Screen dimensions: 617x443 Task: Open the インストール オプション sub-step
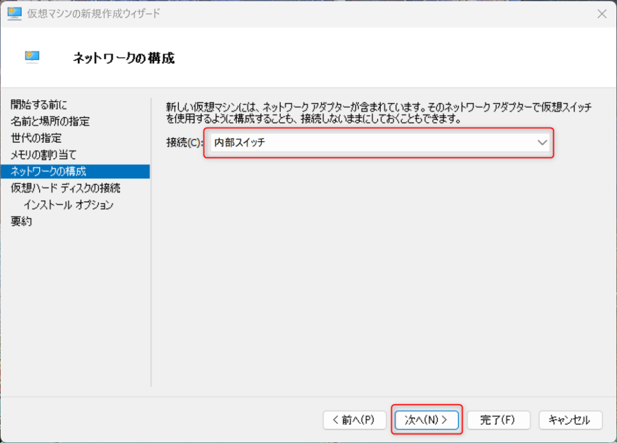point(68,205)
